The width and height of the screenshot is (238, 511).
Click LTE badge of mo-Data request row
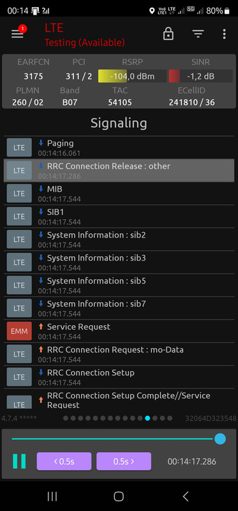(x=19, y=354)
